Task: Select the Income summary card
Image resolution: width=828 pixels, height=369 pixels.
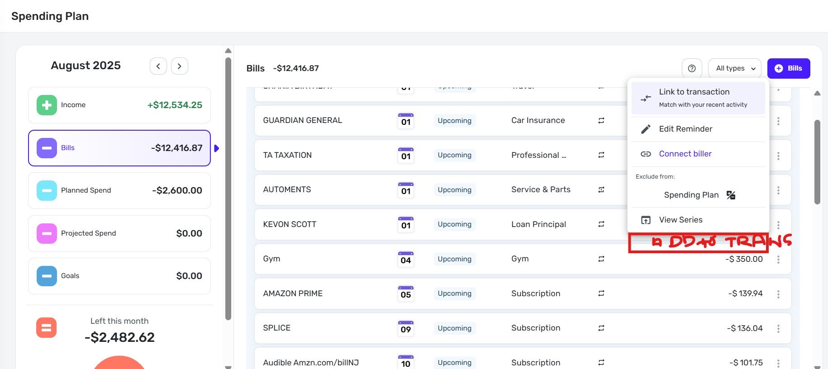Action: (119, 105)
